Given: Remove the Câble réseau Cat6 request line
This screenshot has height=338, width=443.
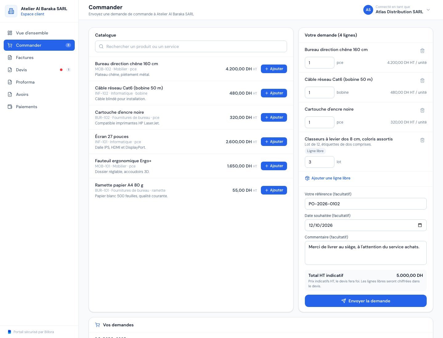Looking at the screenshot, I should [x=422, y=81].
